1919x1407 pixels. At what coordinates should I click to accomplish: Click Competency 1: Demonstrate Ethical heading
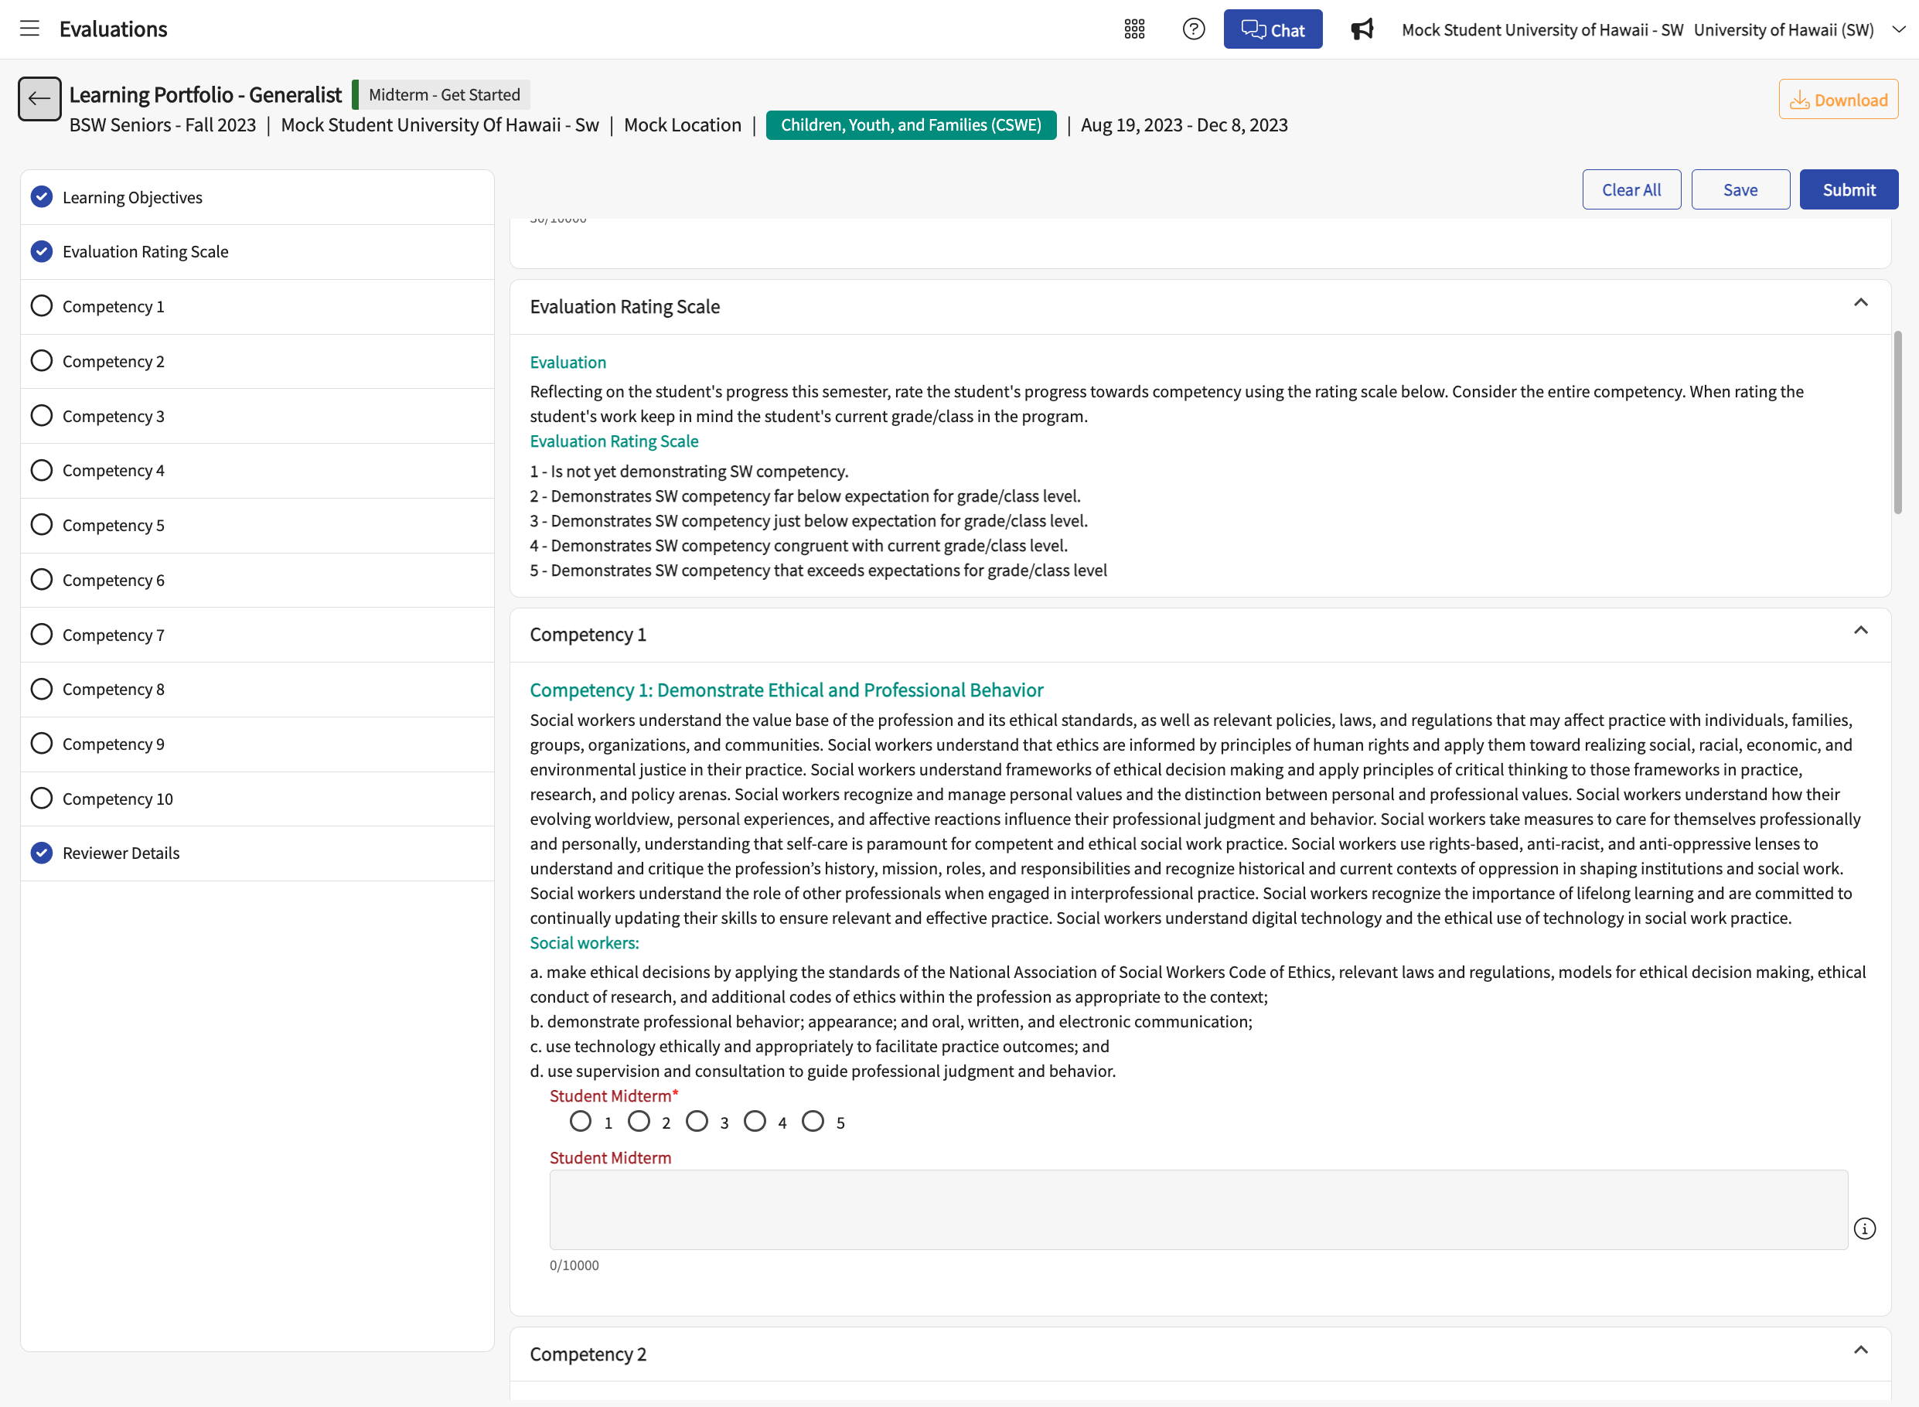786,690
